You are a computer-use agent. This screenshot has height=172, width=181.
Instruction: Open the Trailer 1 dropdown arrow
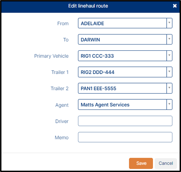(x=169, y=72)
